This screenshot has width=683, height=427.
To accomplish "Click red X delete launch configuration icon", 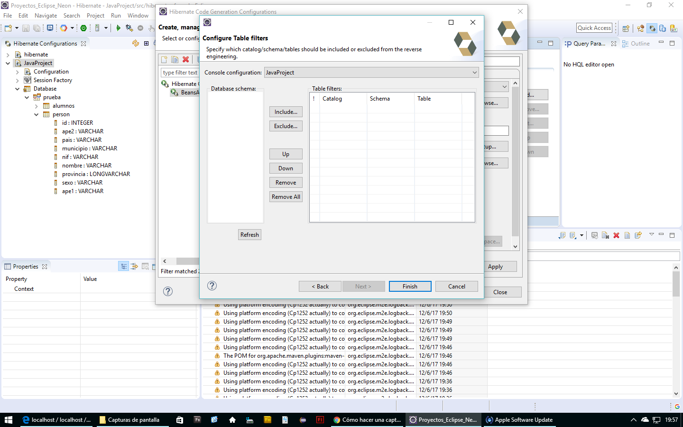I will pos(186,59).
